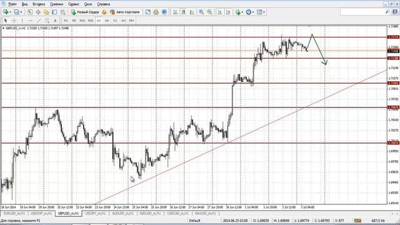
Task: Switch timeframe to M5
Action: click(74, 21)
